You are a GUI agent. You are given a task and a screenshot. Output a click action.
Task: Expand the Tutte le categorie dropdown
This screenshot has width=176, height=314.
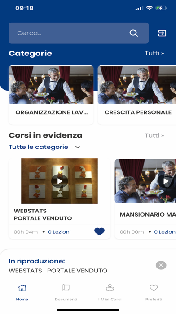(44, 147)
